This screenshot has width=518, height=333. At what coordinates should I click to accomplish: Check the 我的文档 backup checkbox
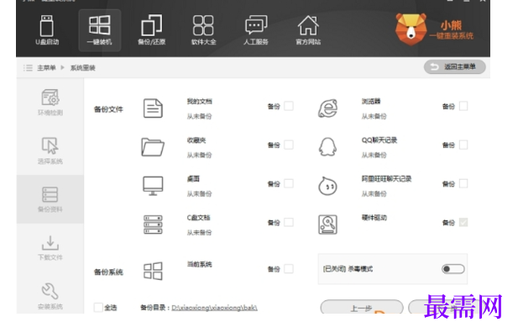289,106
